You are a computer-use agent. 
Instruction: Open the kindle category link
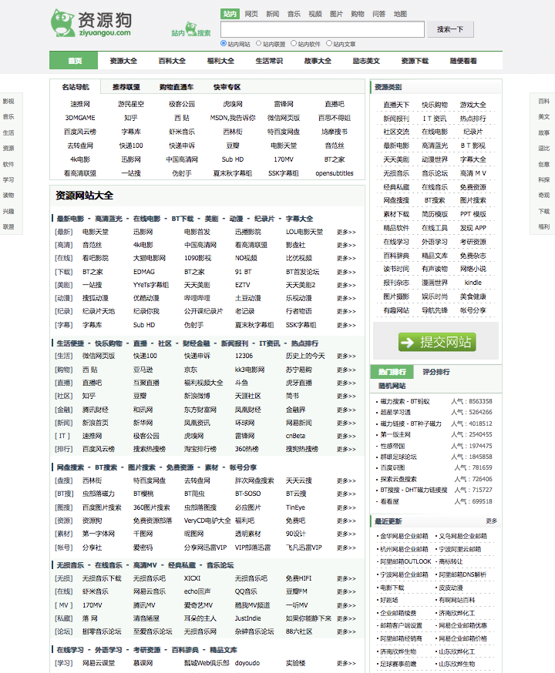point(473,283)
